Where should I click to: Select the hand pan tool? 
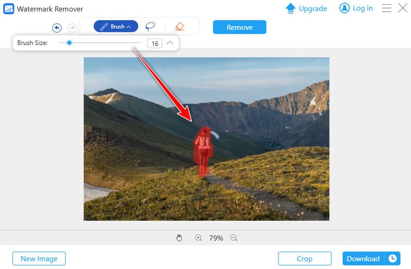[179, 238]
